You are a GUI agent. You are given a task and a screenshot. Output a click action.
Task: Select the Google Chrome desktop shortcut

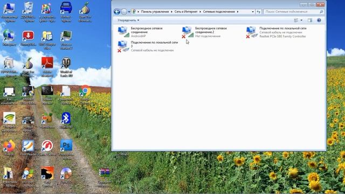point(85,95)
